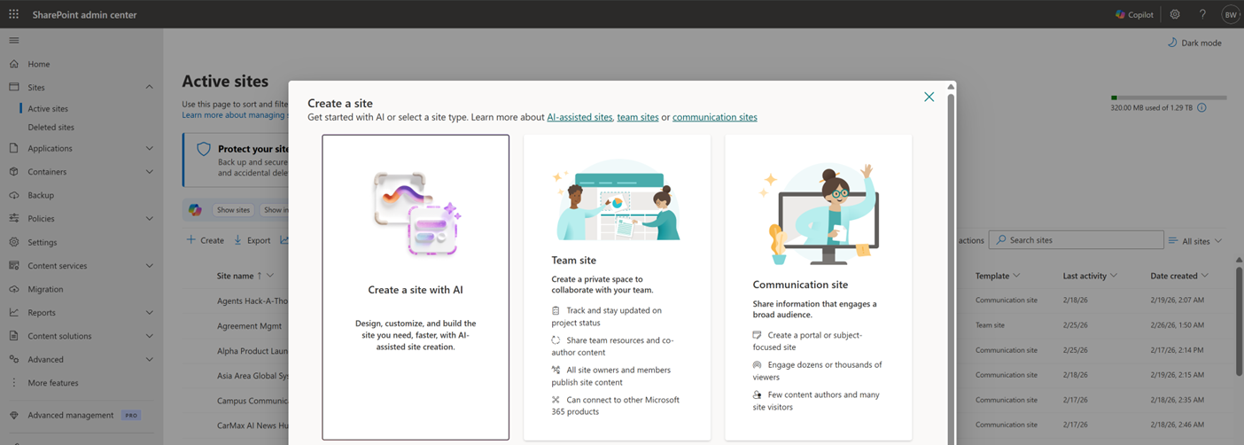Image resolution: width=1244 pixels, height=445 pixels.
Task: Choose the Create a site with AI card
Action: (x=416, y=287)
